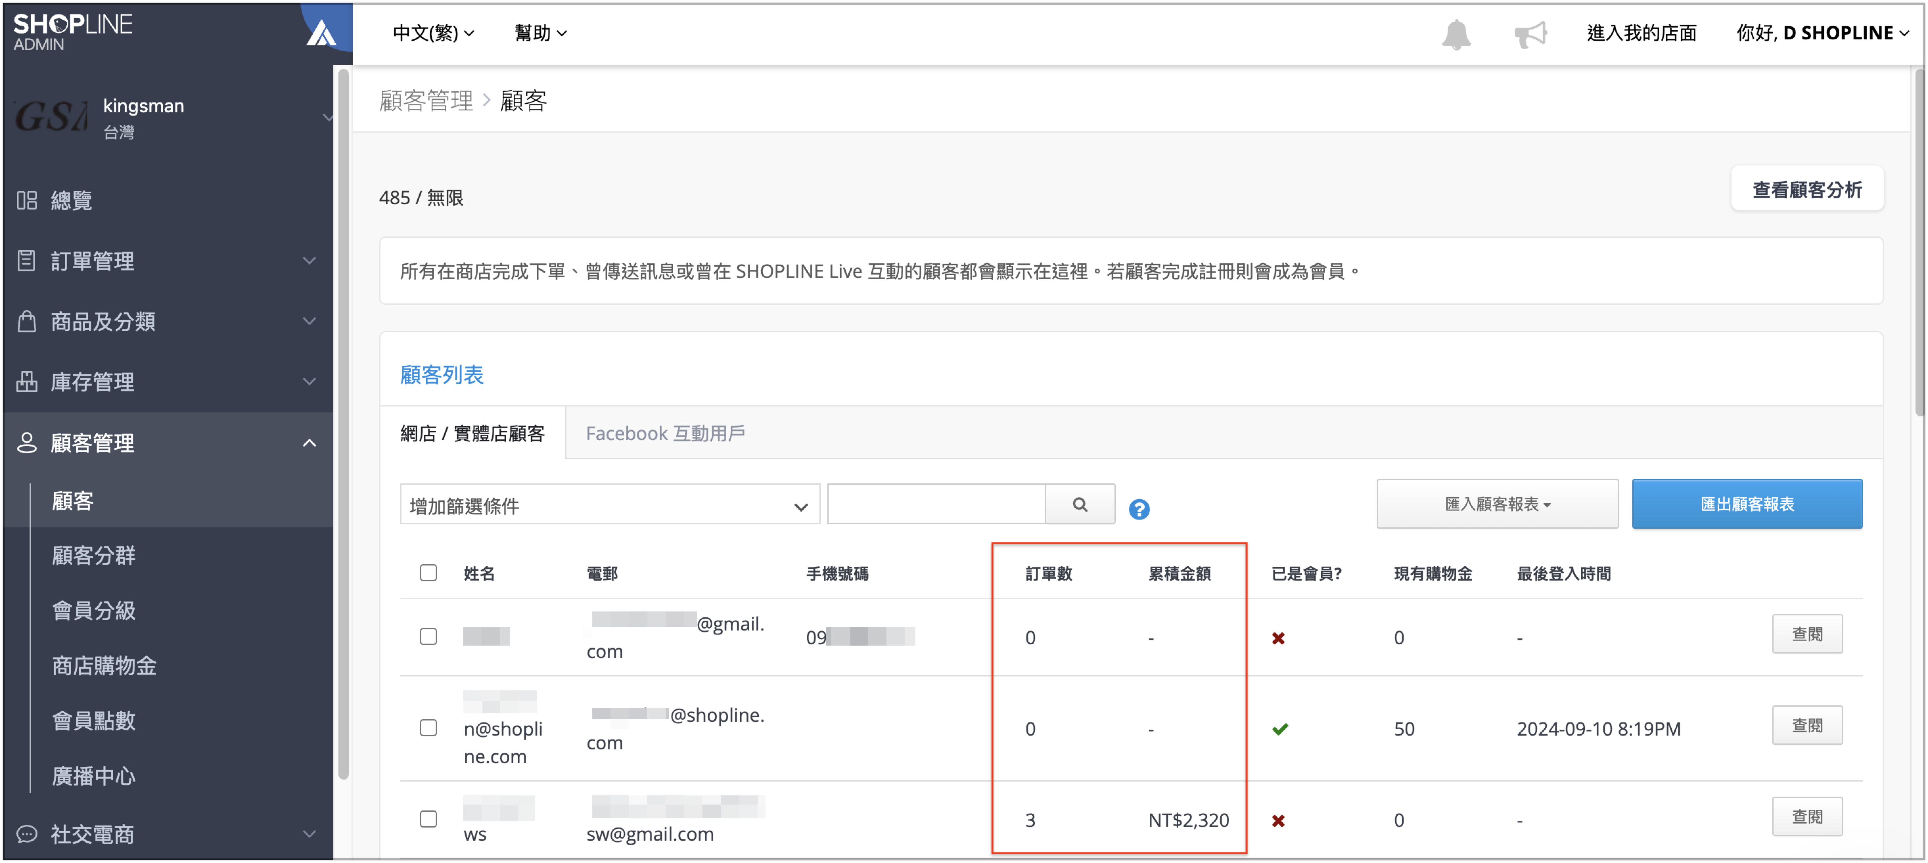This screenshot has width=1928, height=863.
Task: Click the 顧客列表 heading link
Action: (x=442, y=375)
